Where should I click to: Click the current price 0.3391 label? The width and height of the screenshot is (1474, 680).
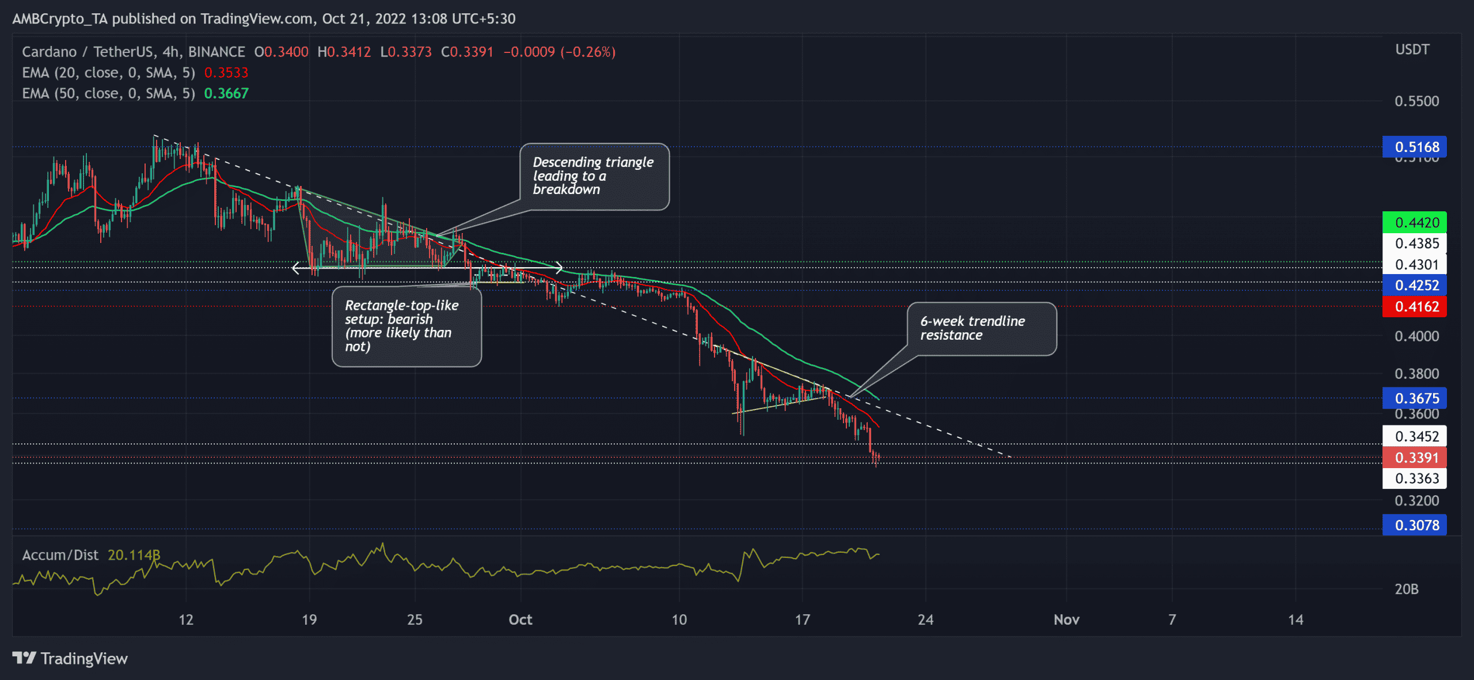click(1415, 458)
